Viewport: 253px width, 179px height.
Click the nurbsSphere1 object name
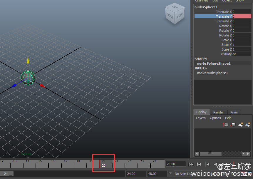(206, 7)
